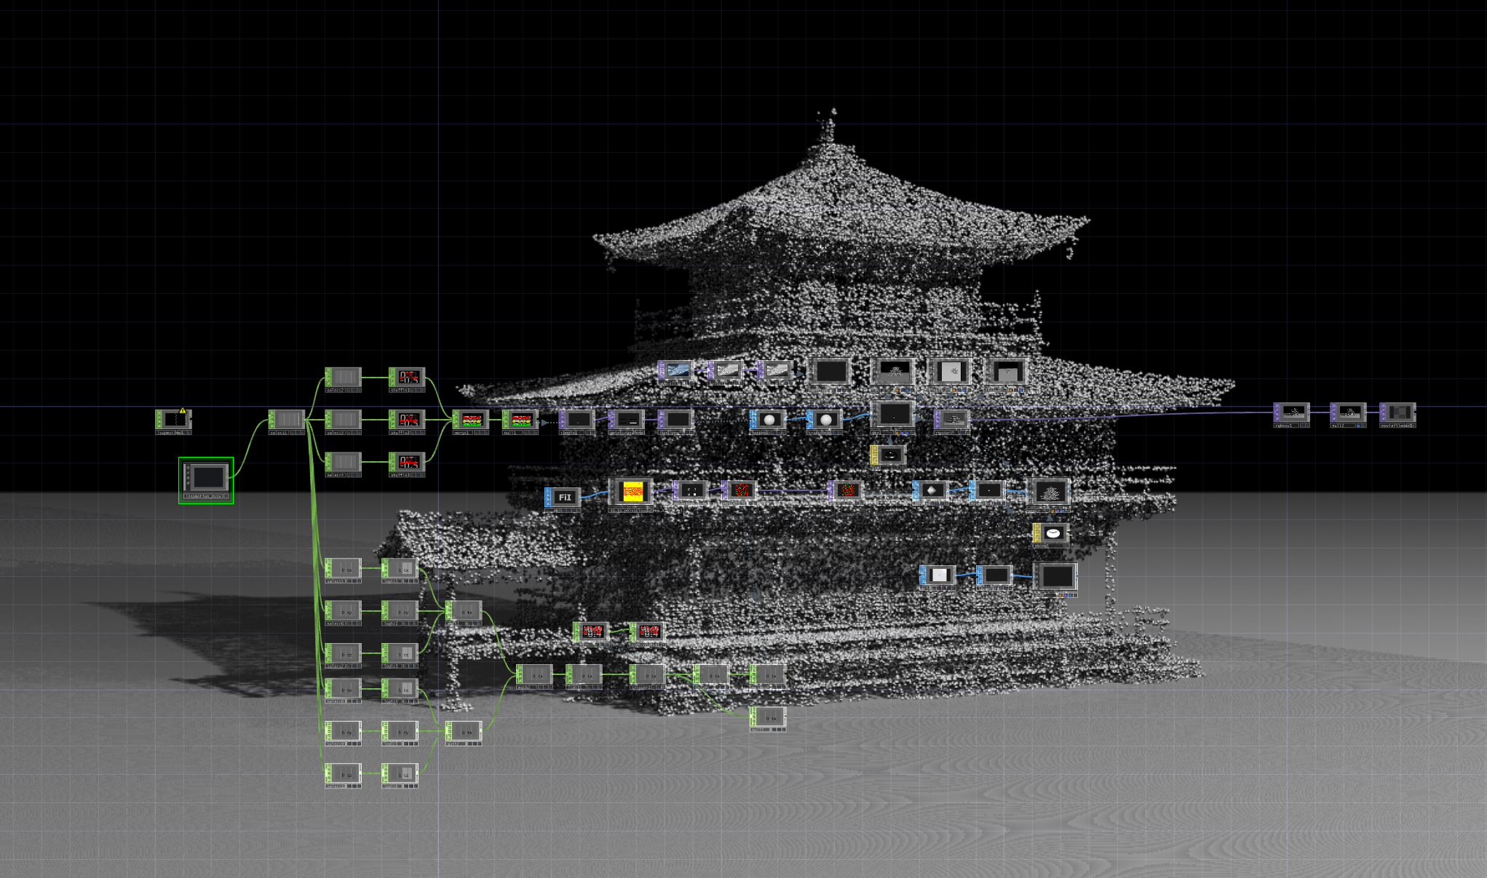
Task: Select the yellow and red noise node
Action: coord(632,492)
